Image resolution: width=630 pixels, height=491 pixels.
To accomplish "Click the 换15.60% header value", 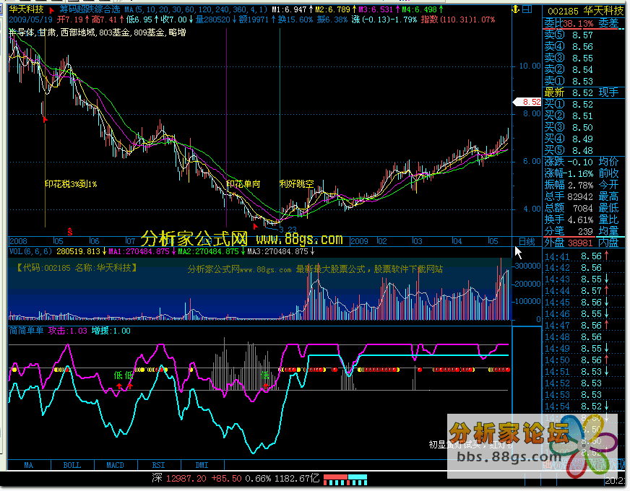I will click(295, 19).
